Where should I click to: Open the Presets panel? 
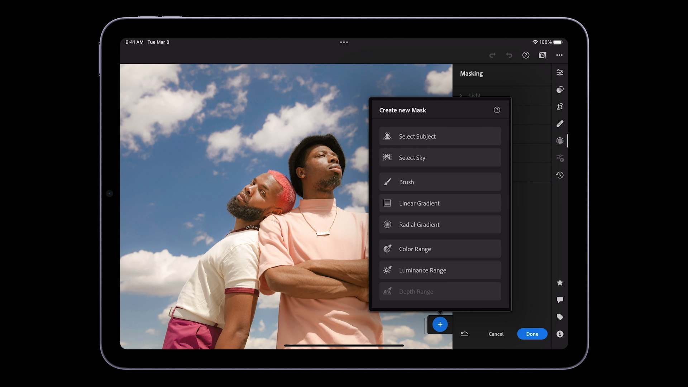coord(560,89)
